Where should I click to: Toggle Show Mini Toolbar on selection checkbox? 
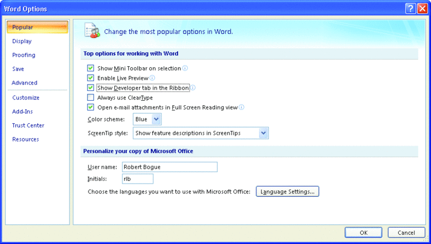pyautogui.click(x=90, y=68)
